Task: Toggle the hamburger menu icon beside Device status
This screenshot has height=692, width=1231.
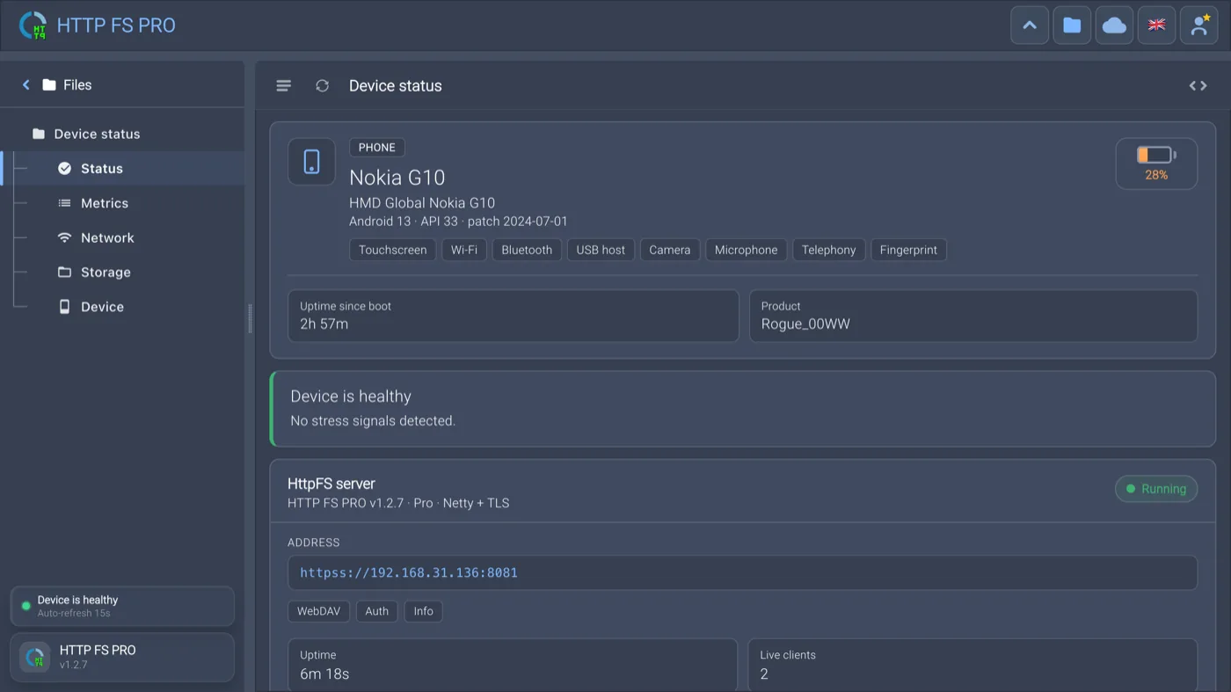Action: coord(283,85)
